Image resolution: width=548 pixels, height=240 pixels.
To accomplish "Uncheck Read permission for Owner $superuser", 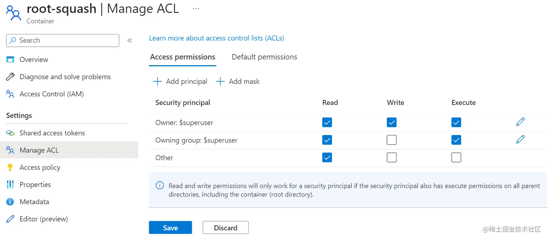I will (327, 122).
